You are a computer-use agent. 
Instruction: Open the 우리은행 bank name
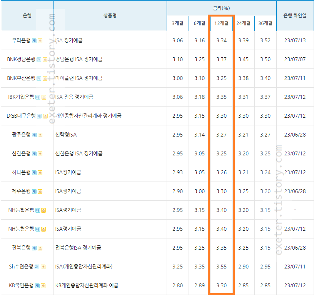[x=21, y=40]
